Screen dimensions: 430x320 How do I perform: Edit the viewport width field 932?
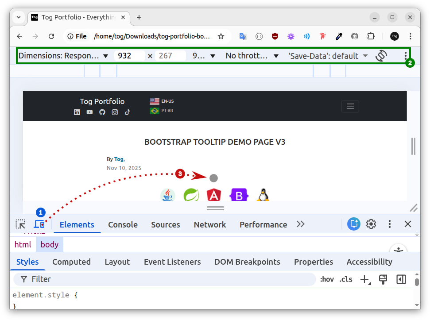coord(129,56)
